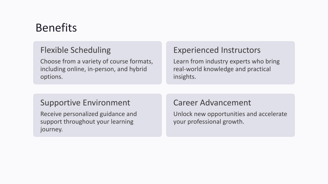Click the line starting 'Unlock new opportunities'
Screen dimensions: 328x184
pyautogui.click(x=230, y=114)
